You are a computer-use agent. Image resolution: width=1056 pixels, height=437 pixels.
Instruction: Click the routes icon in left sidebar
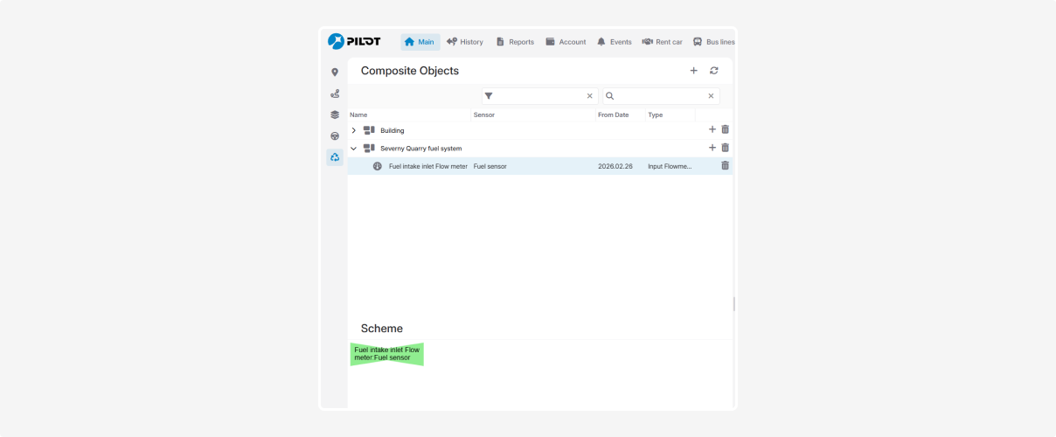(334, 94)
